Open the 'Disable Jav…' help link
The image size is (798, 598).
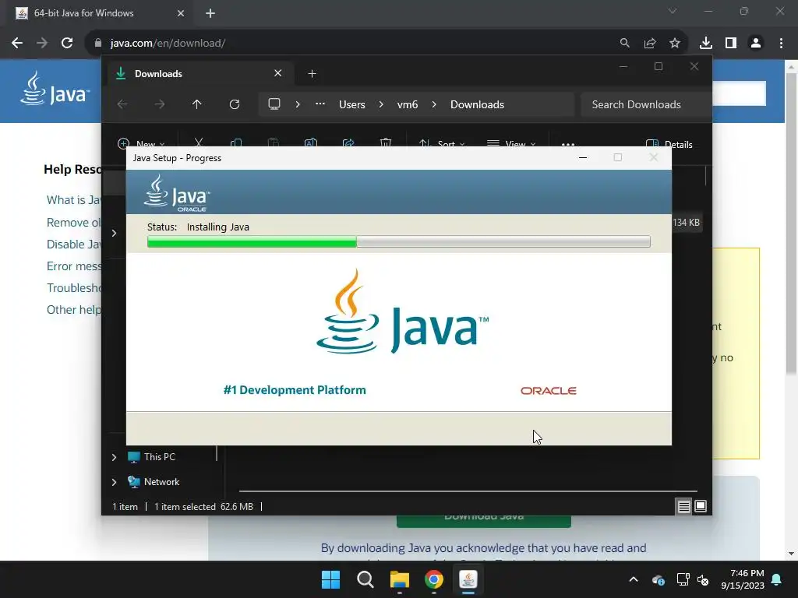[73, 244]
